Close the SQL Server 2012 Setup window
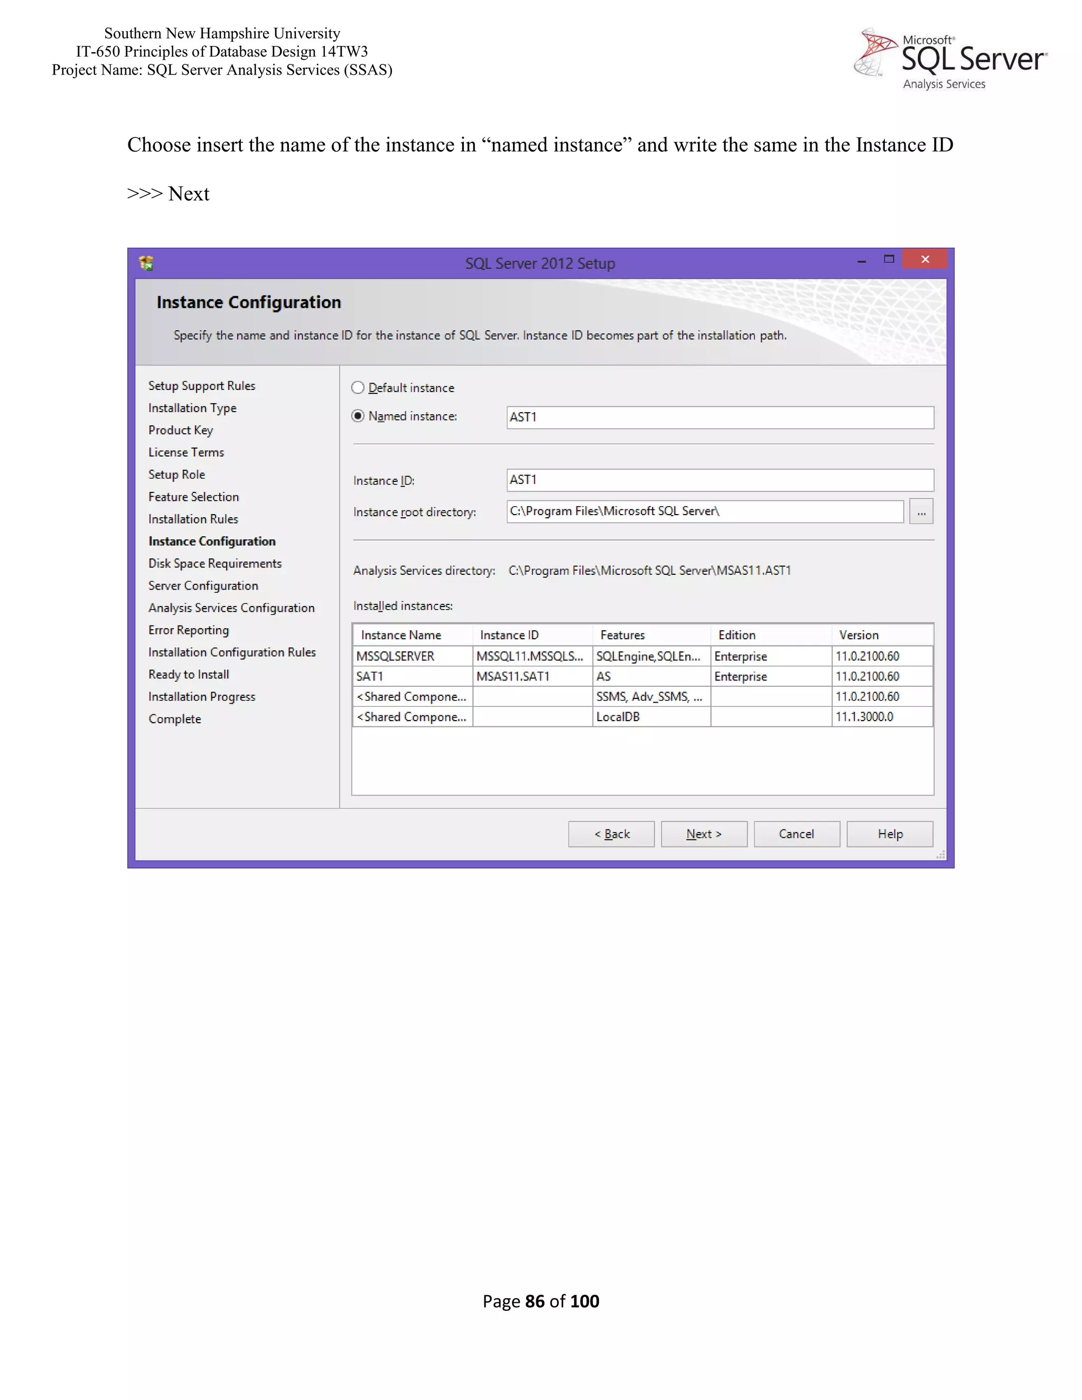The width and height of the screenshot is (1082, 1400). click(x=925, y=259)
